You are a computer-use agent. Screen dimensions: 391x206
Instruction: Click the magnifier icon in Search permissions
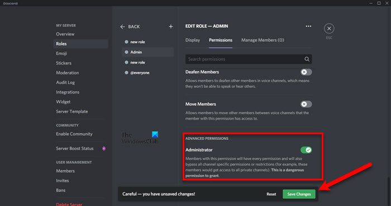(x=307, y=59)
